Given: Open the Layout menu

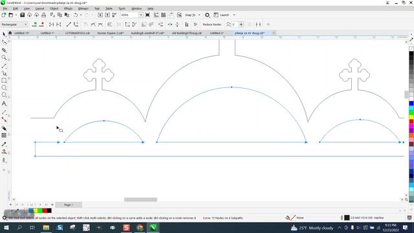Looking at the screenshot, I should pos(39,8).
